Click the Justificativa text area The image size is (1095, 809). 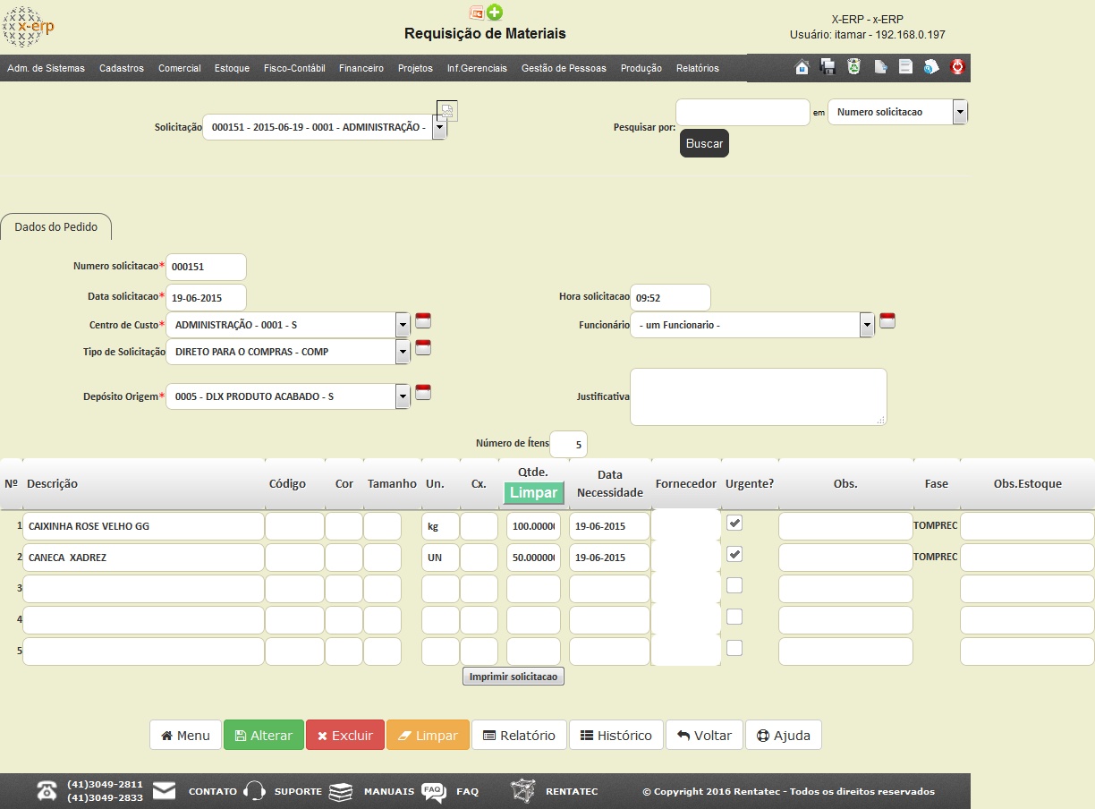pos(759,396)
